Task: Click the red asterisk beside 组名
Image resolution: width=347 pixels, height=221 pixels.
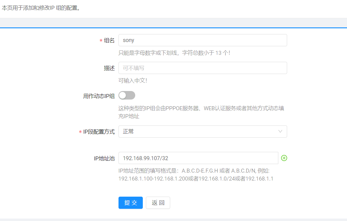Action: 101,41
